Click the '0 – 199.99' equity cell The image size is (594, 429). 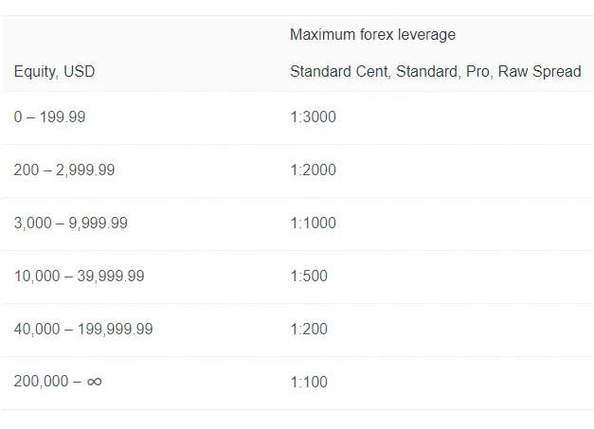tap(49, 116)
